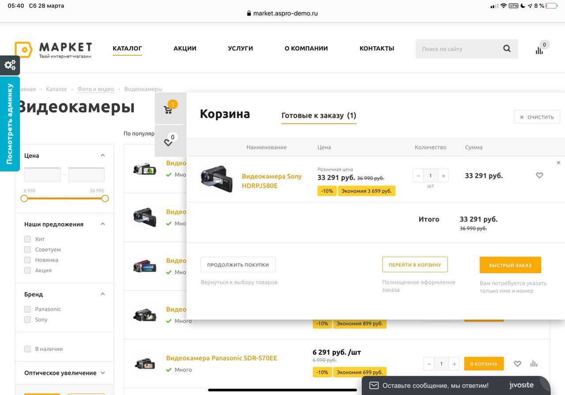Add Sony HDRPJ580E to favorites in cart

pos(539,175)
